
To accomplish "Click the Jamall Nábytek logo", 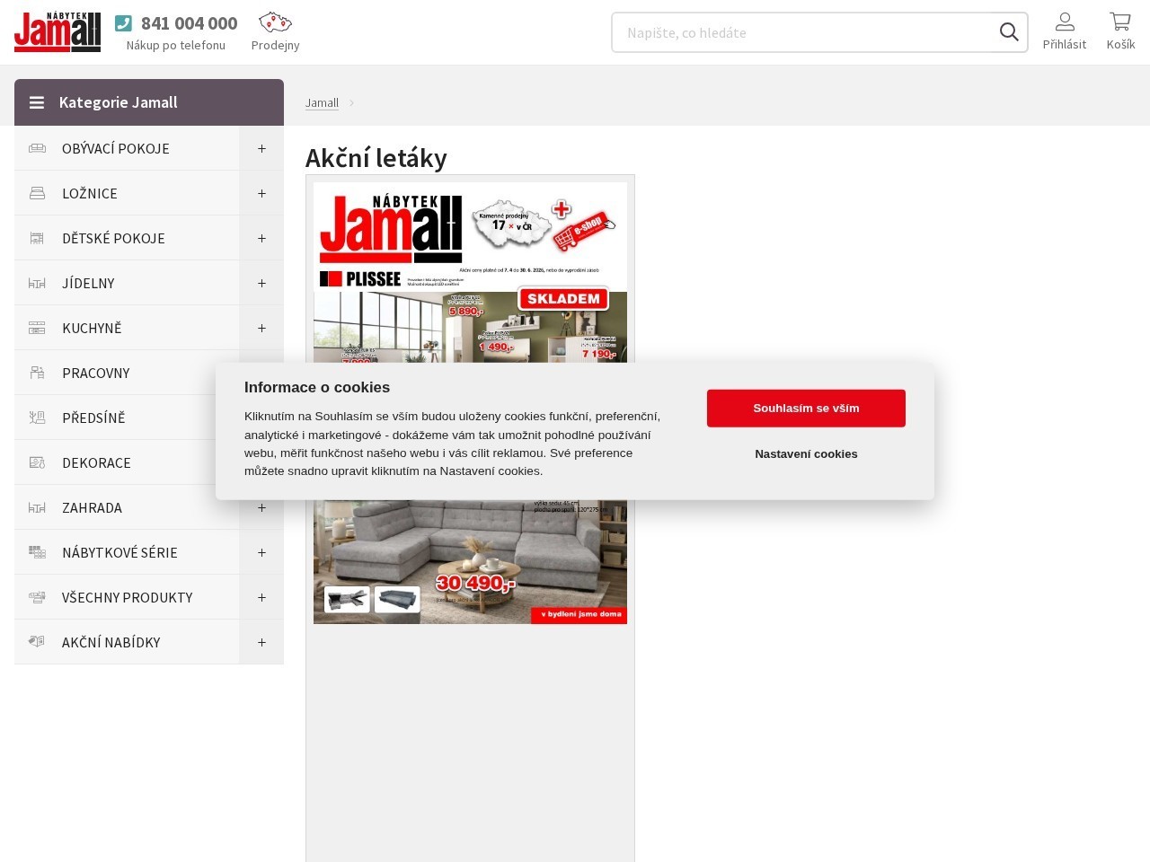I will (57, 32).
